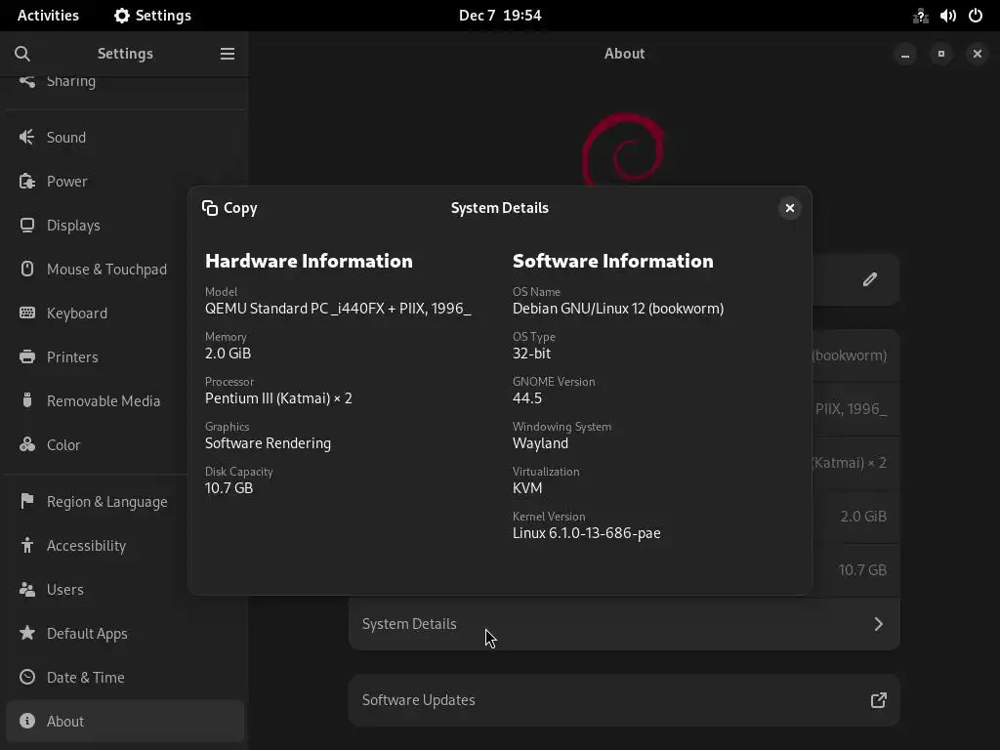Click the Date & Time clock icon

[26, 678]
